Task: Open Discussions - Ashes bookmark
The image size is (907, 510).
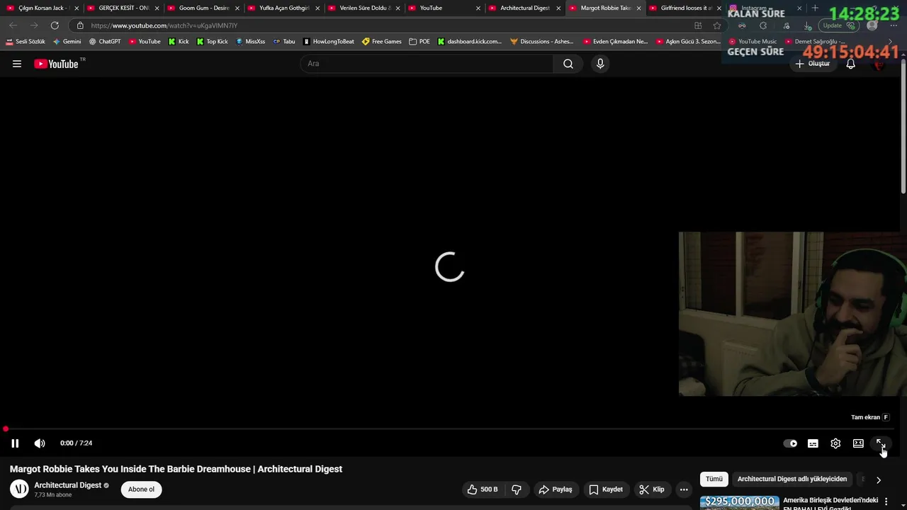Action: point(542,42)
